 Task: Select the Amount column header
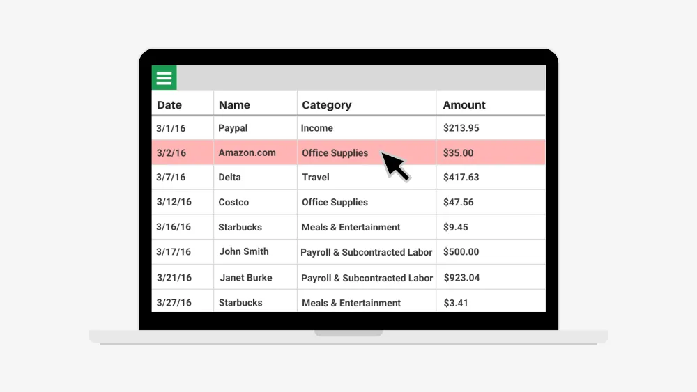click(x=464, y=105)
